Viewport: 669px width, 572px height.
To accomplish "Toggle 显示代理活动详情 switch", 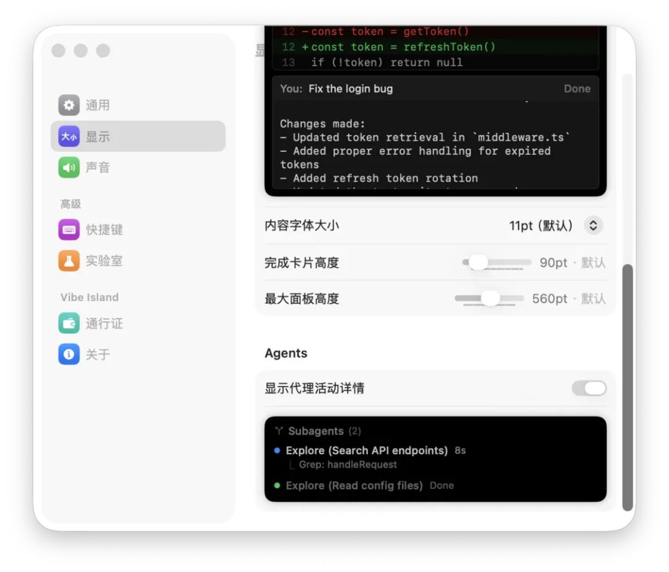I will click(589, 389).
